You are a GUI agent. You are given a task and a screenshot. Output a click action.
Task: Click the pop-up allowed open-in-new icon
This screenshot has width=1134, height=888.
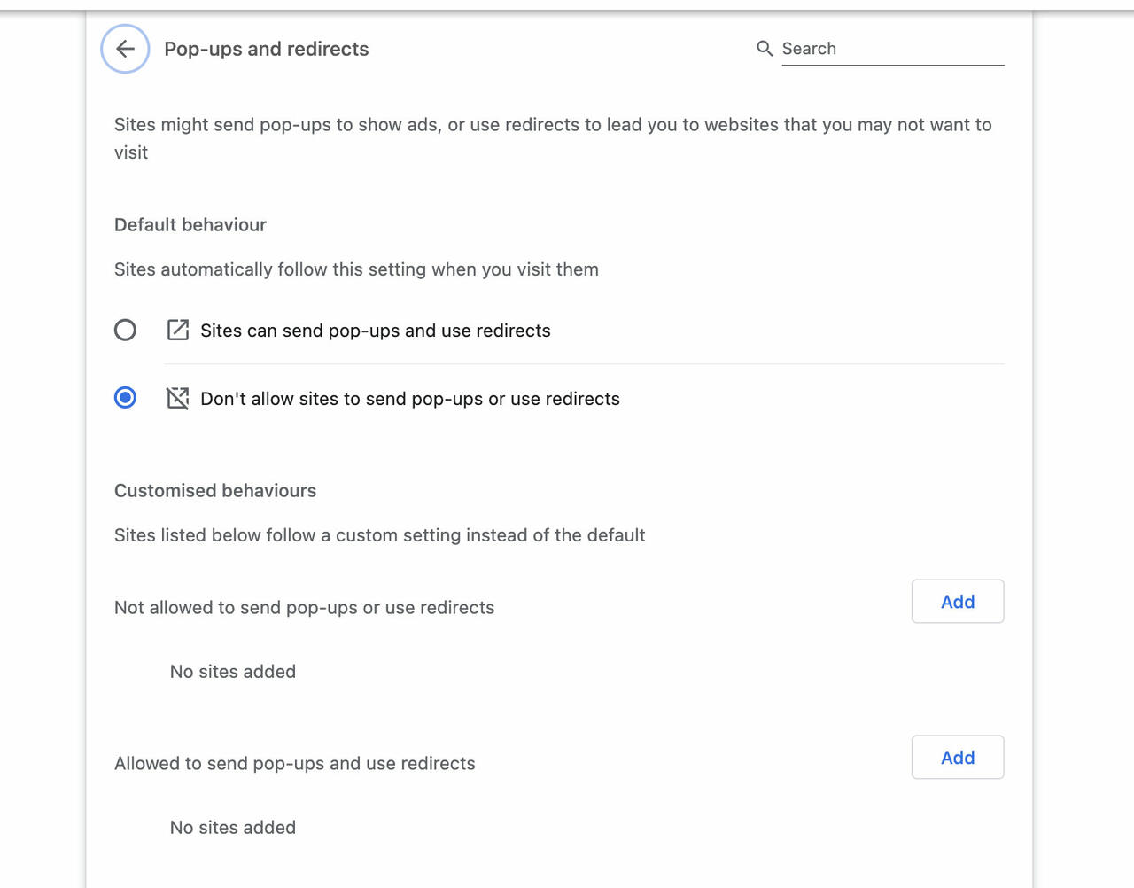178,331
